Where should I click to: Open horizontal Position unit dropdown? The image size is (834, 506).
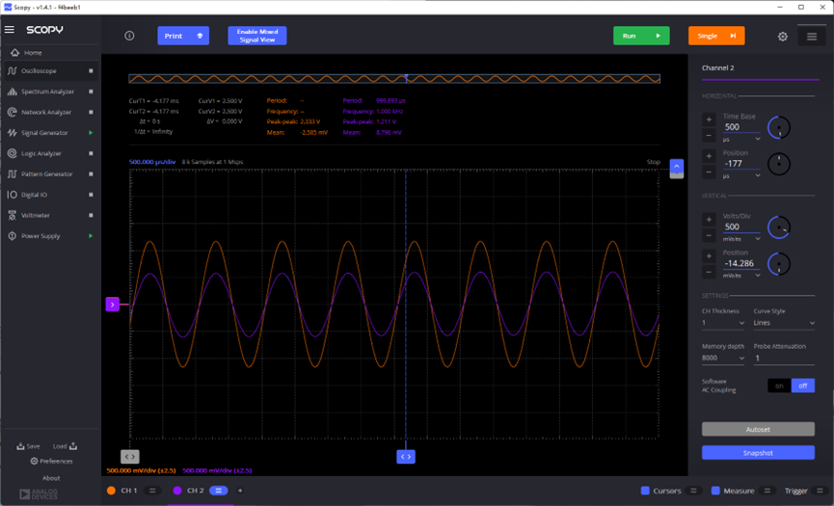(x=741, y=176)
